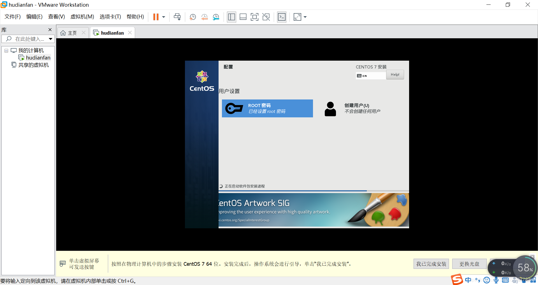Close the network speed floating widget
The height and width of the screenshot is (285, 538).
tap(532, 256)
